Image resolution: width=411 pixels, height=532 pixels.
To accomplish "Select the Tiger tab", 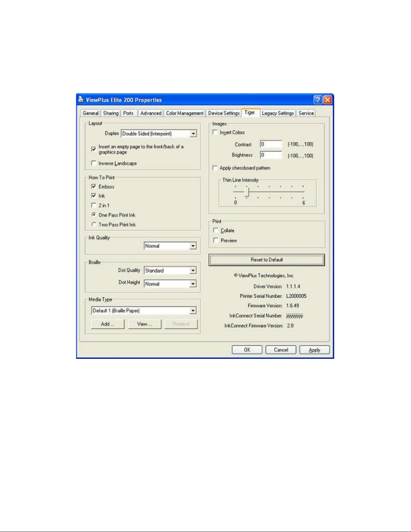I will tap(250, 112).
